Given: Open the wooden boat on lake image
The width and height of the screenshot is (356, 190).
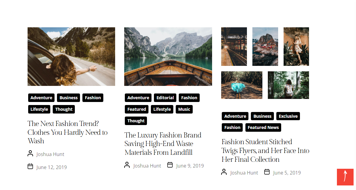Looking at the screenshot, I should point(168,56).
